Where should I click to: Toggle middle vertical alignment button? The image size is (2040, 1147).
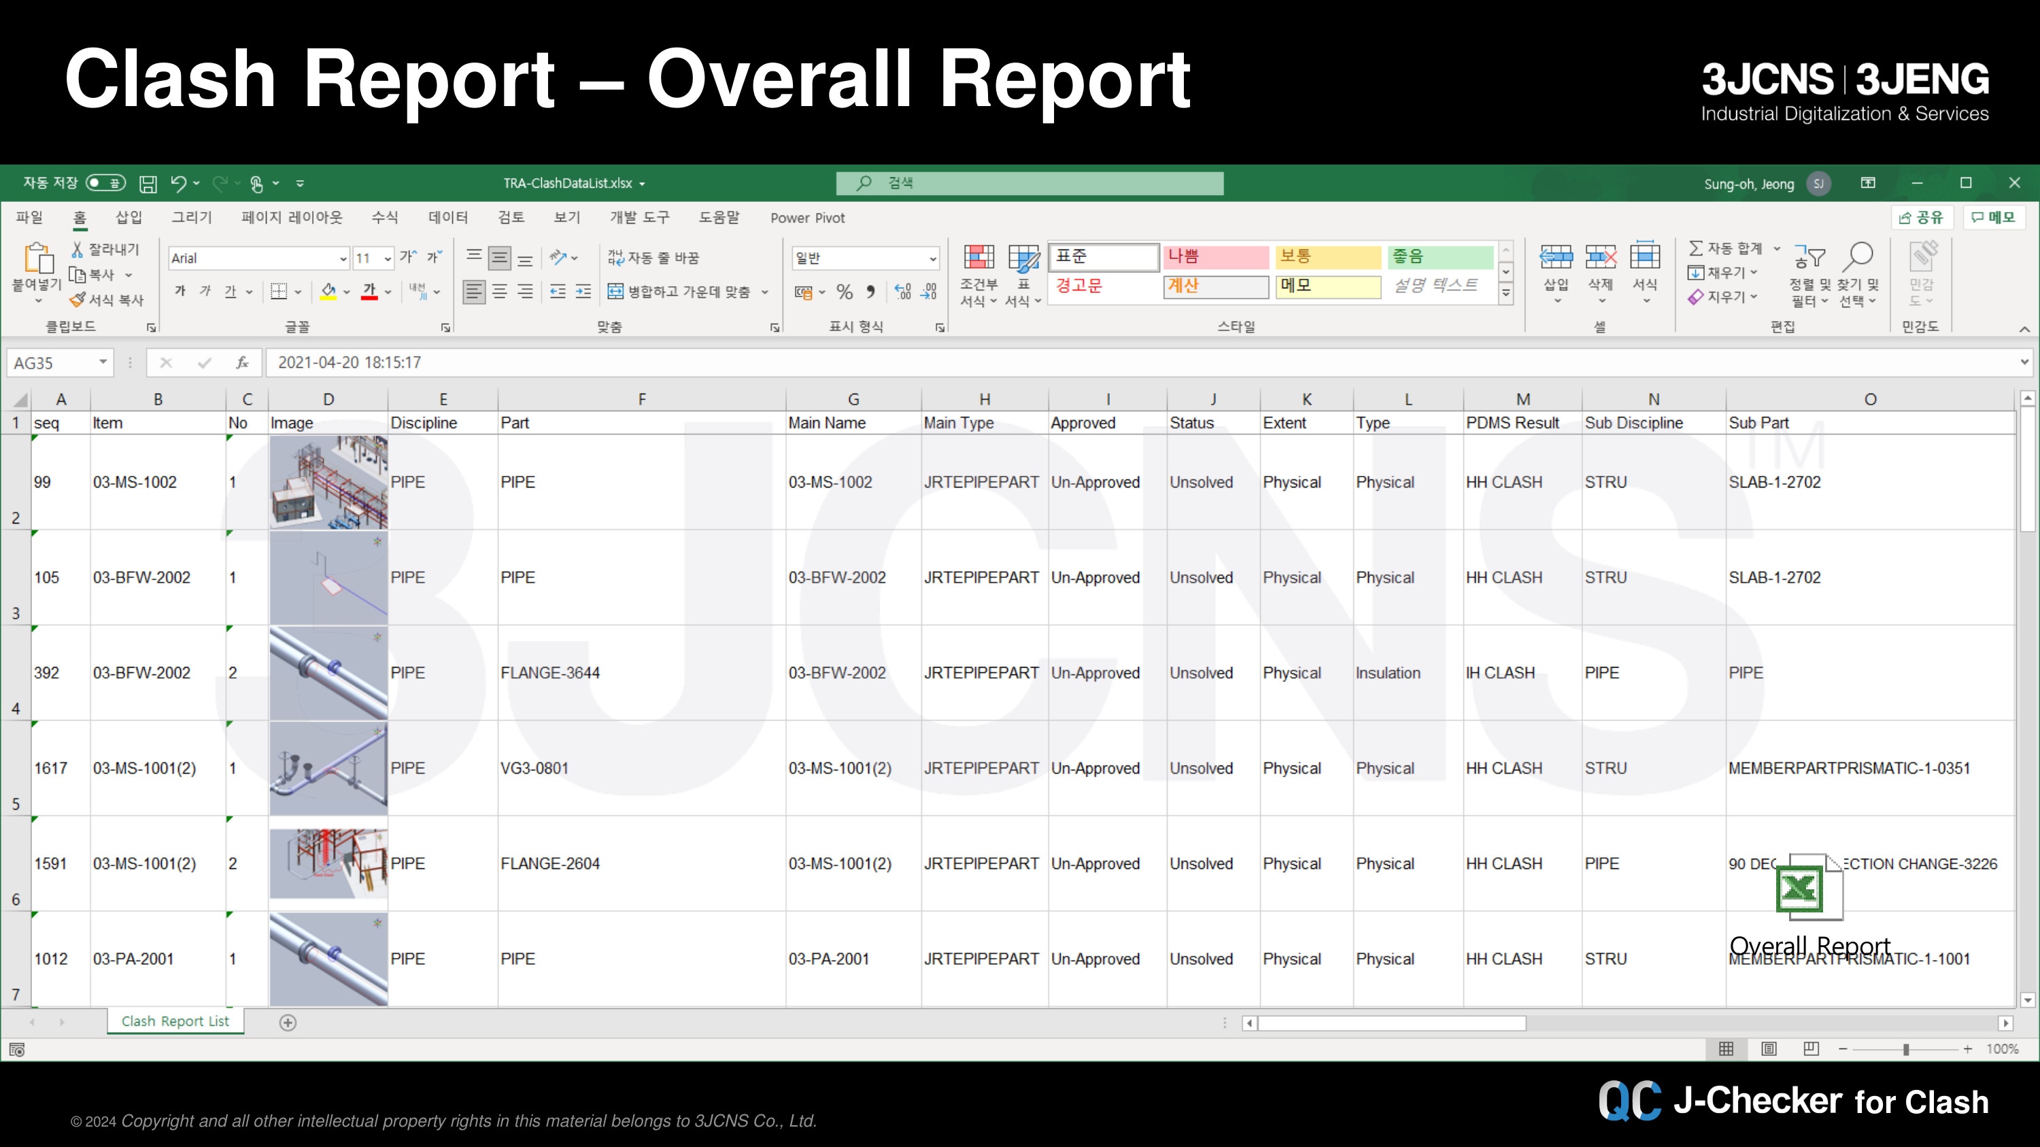click(500, 258)
